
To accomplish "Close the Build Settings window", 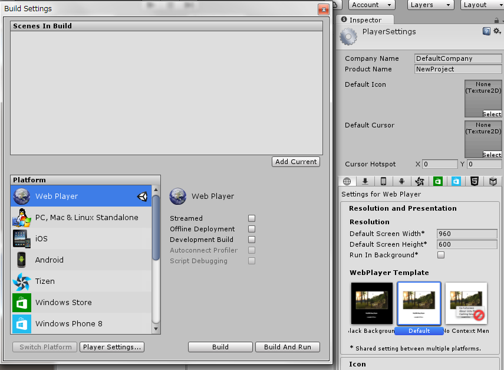I will click(x=324, y=9).
